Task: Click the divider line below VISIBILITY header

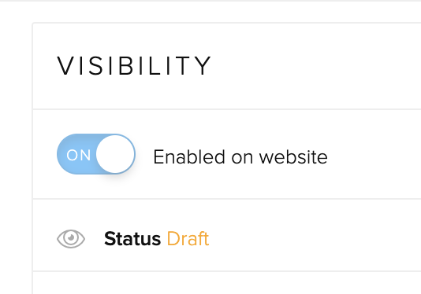Action: click(226, 109)
